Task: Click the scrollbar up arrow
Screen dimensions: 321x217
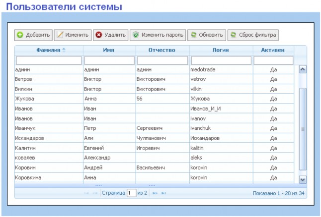Action: click(x=303, y=70)
